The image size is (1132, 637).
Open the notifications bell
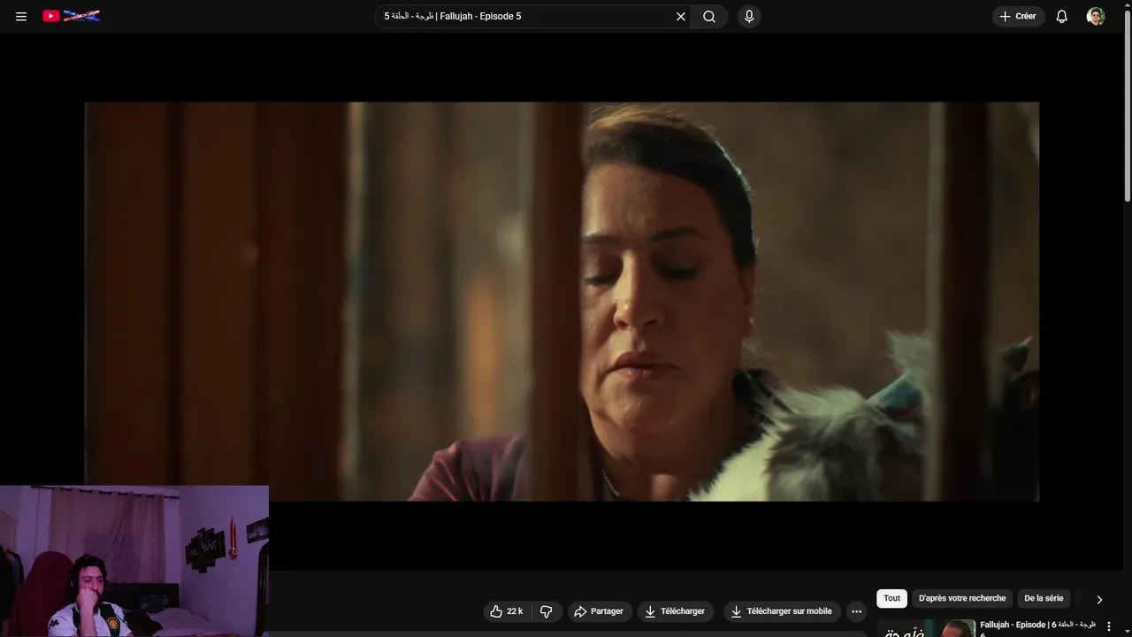1062,16
